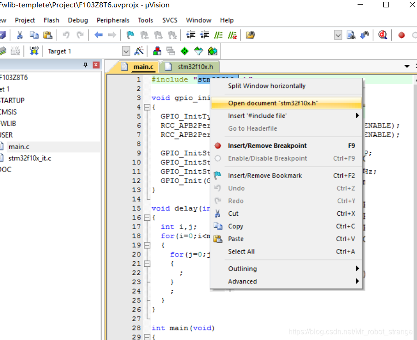Choose Paste in context menu
Image resolution: width=417 pixels, height=340 pixels.
pyautogui.click(x=286, y=239)
